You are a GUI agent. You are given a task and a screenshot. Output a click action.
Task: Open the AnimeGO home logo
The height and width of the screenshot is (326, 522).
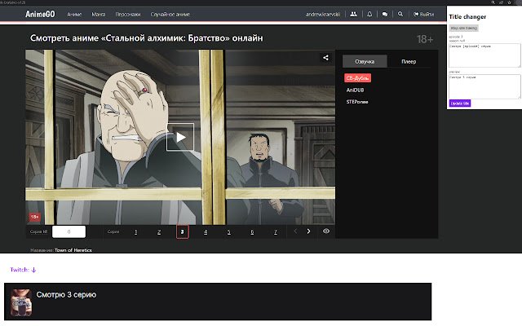click(x=40, y=15)
